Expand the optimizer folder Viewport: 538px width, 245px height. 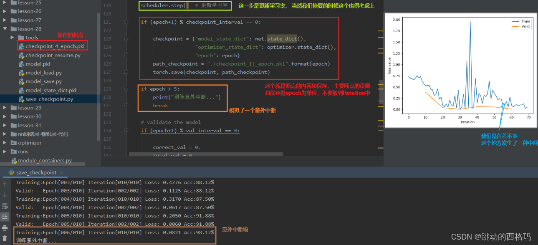(5, 143)
